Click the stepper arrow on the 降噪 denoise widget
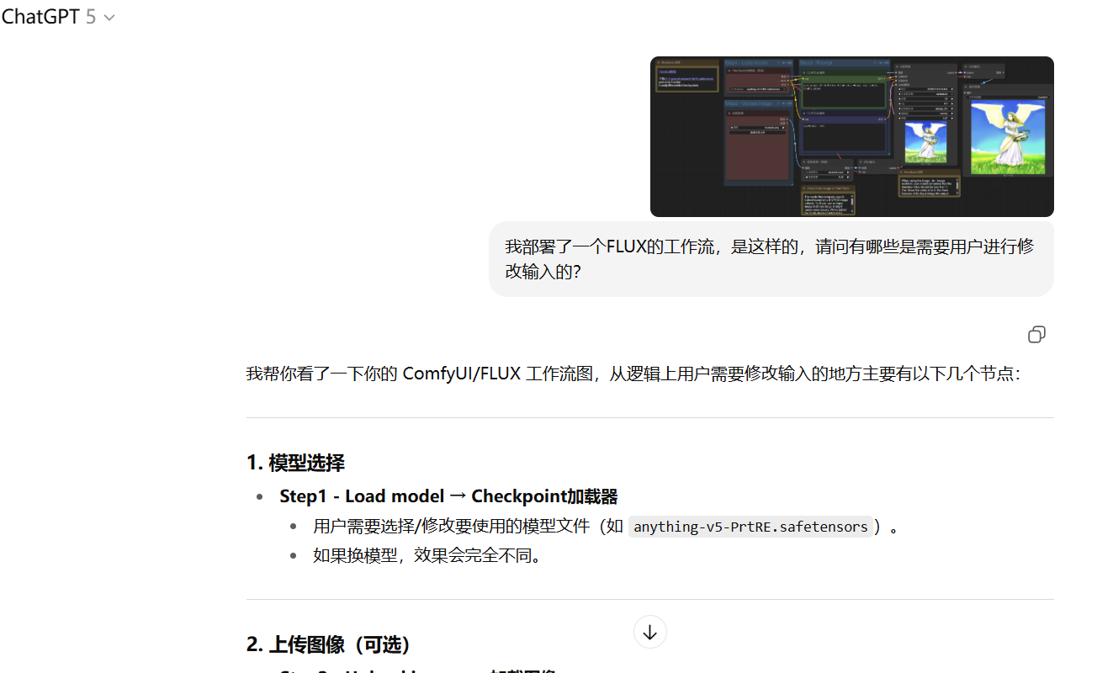 point(951,119)
